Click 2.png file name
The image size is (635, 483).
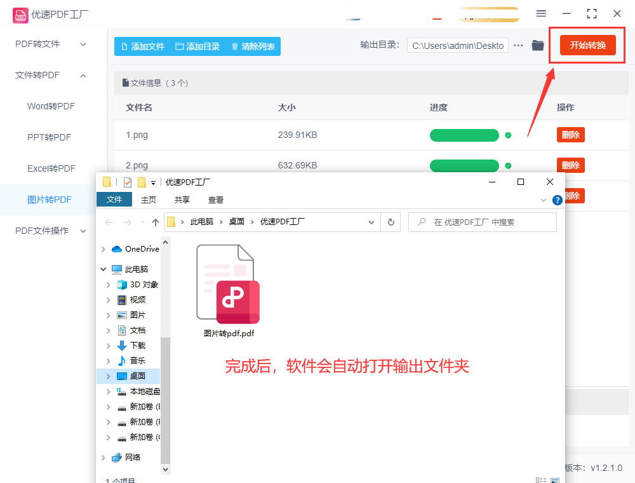pos(137,165)
